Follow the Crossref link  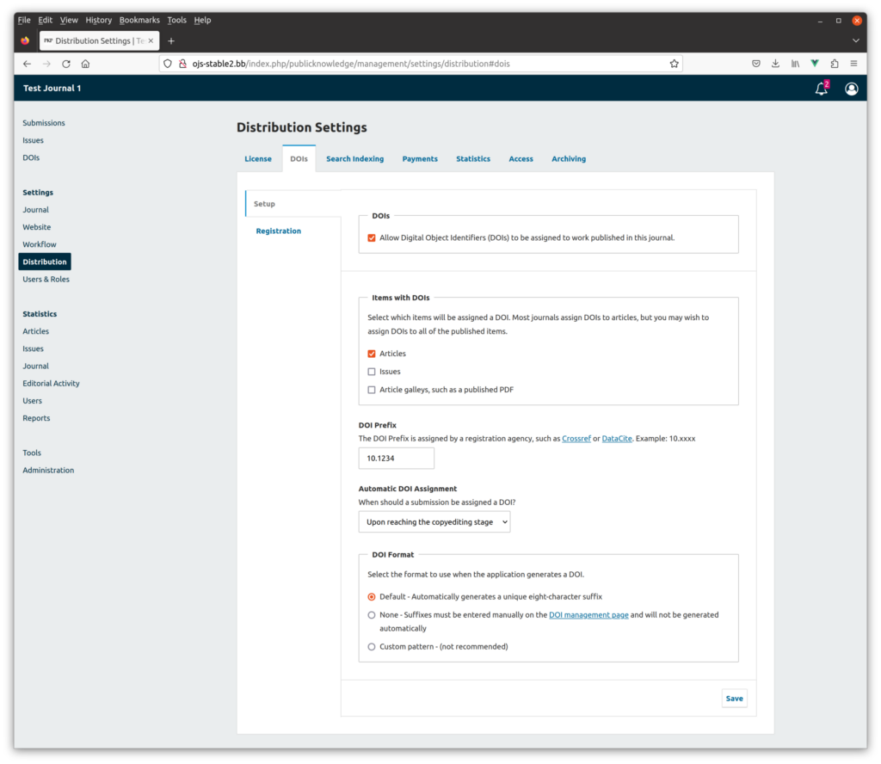pos(576,439)
